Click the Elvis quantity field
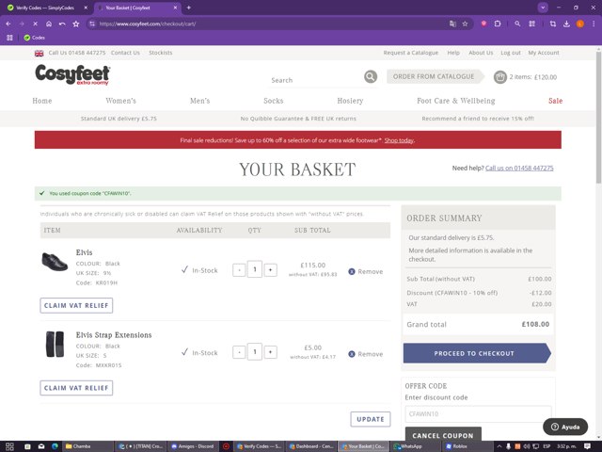Image resolution: width=602 pixels, height=452 pixels. click(255, 269)
